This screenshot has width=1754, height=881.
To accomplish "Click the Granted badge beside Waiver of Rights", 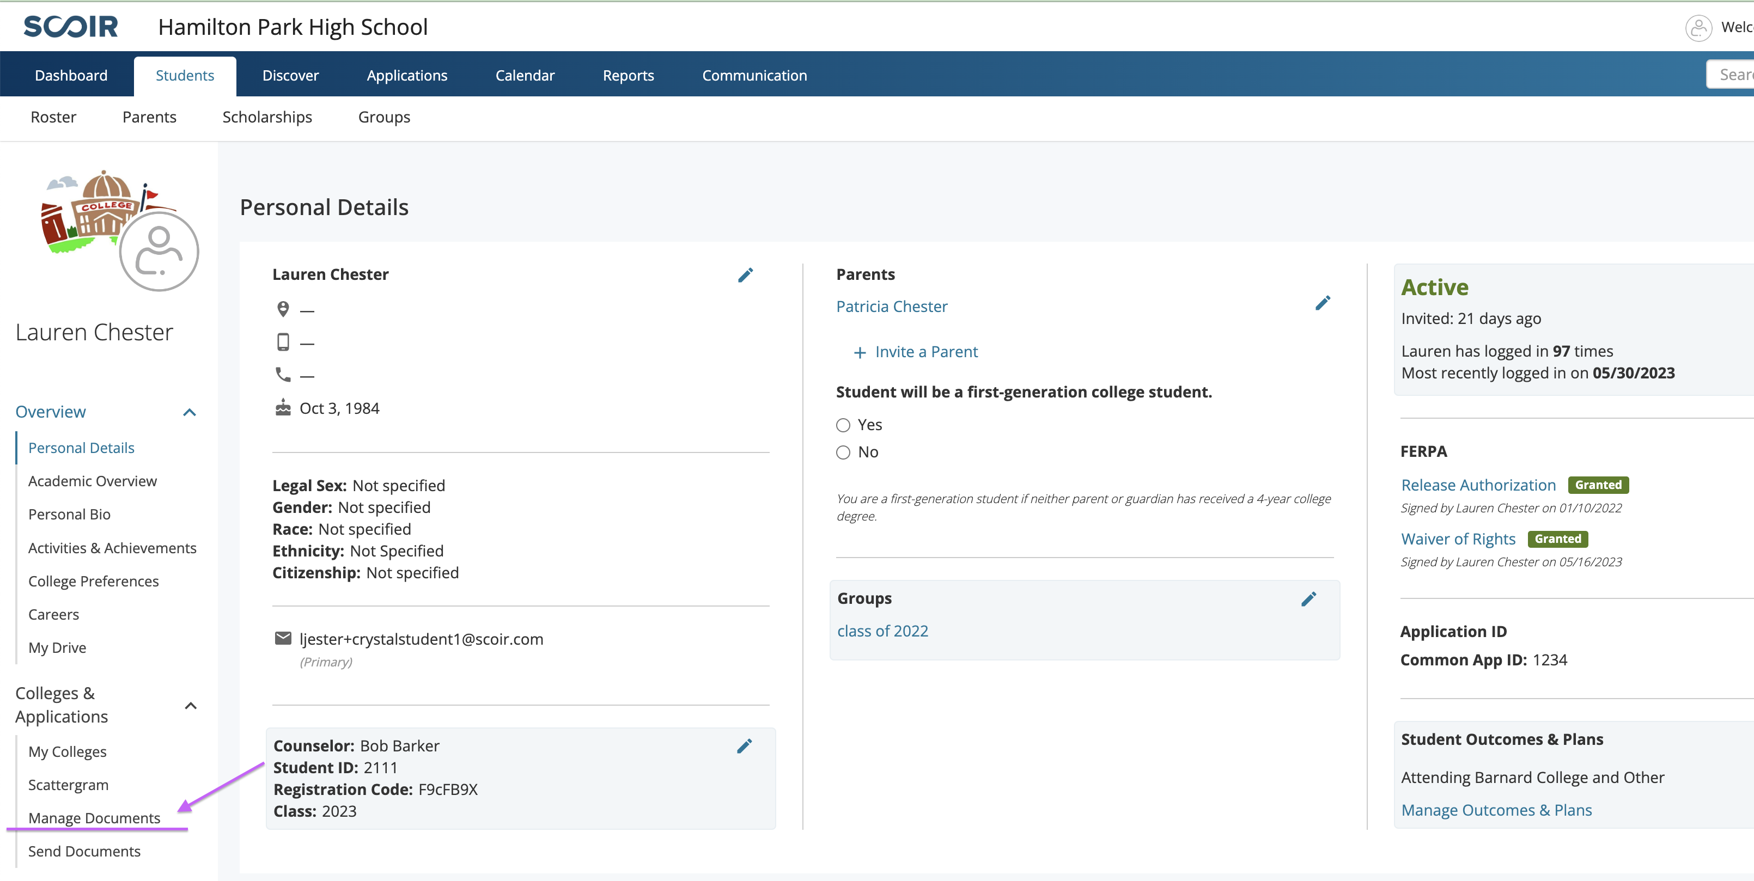I will pos(1558,539).
